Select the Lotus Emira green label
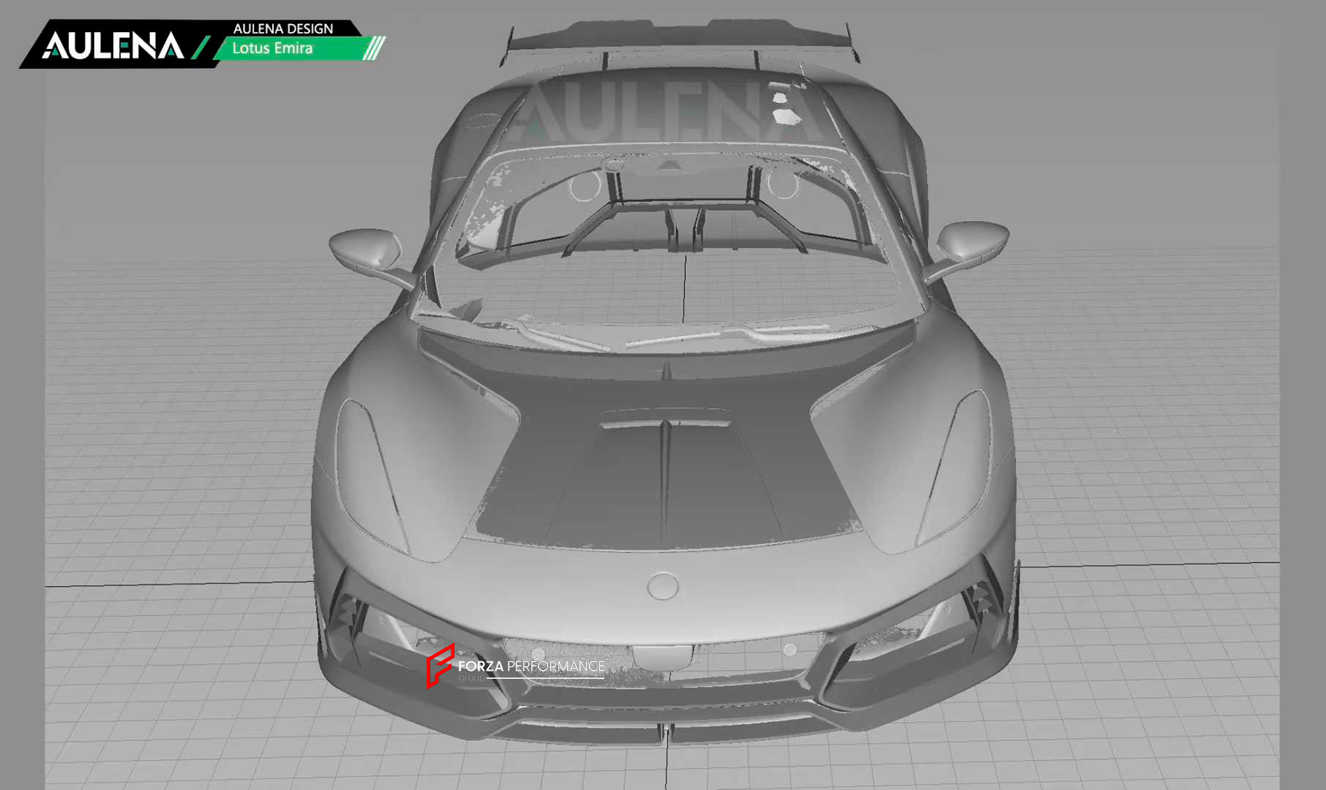1326x790 pixels. [x=273, y=48]
